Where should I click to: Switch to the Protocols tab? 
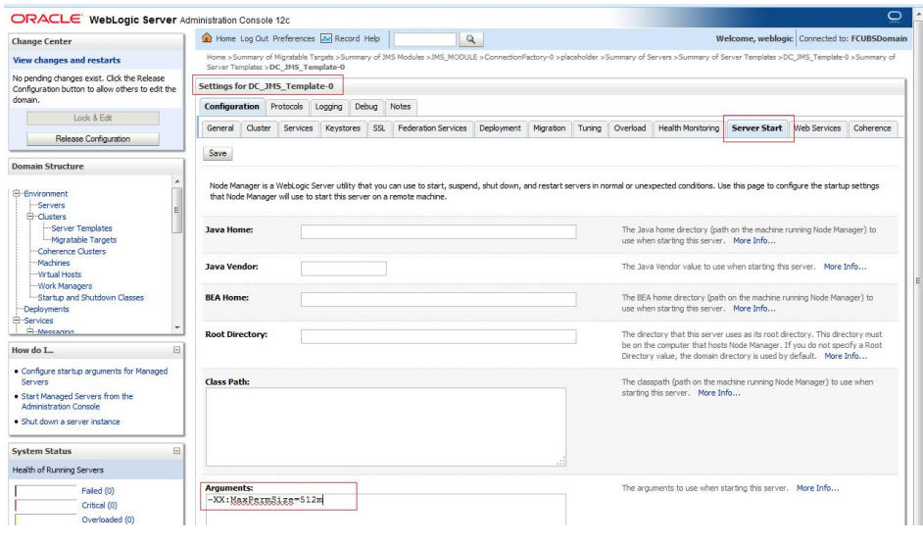coord(287,107)
